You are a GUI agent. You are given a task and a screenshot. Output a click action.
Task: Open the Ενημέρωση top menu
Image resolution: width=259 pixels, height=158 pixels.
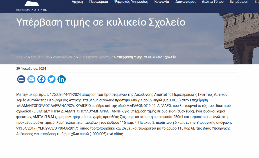pyautogui.click(x=239, y=2)
